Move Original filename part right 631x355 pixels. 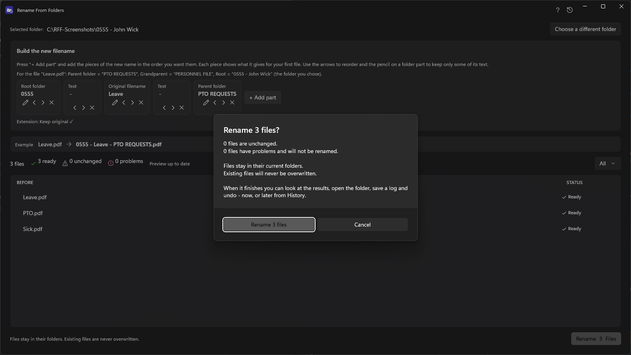tap(132, 103)
